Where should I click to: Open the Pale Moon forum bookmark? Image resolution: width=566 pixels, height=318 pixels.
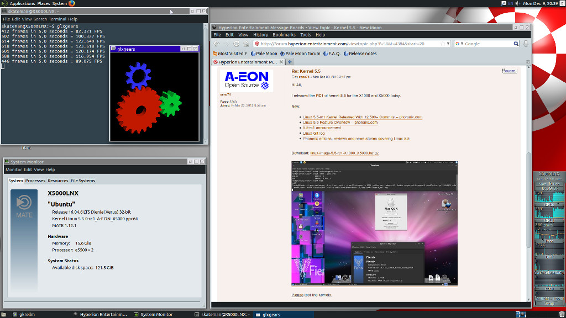[300, 54]
